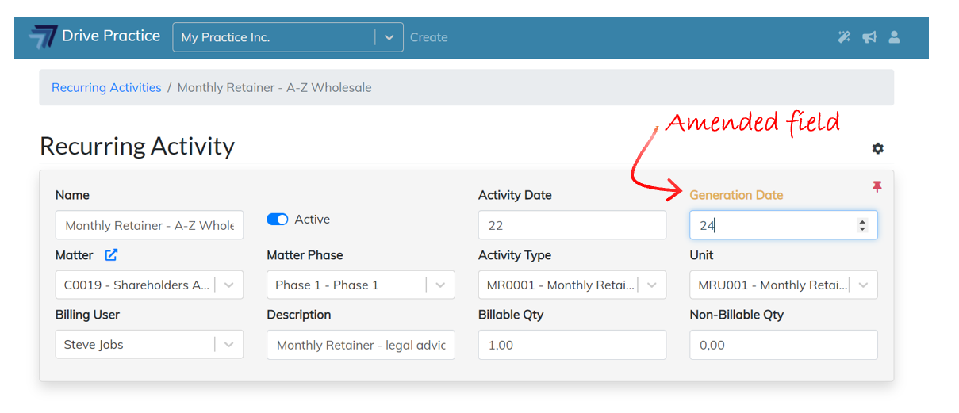Click the Create menu item

pyautogui.click(x=429, y=37)
